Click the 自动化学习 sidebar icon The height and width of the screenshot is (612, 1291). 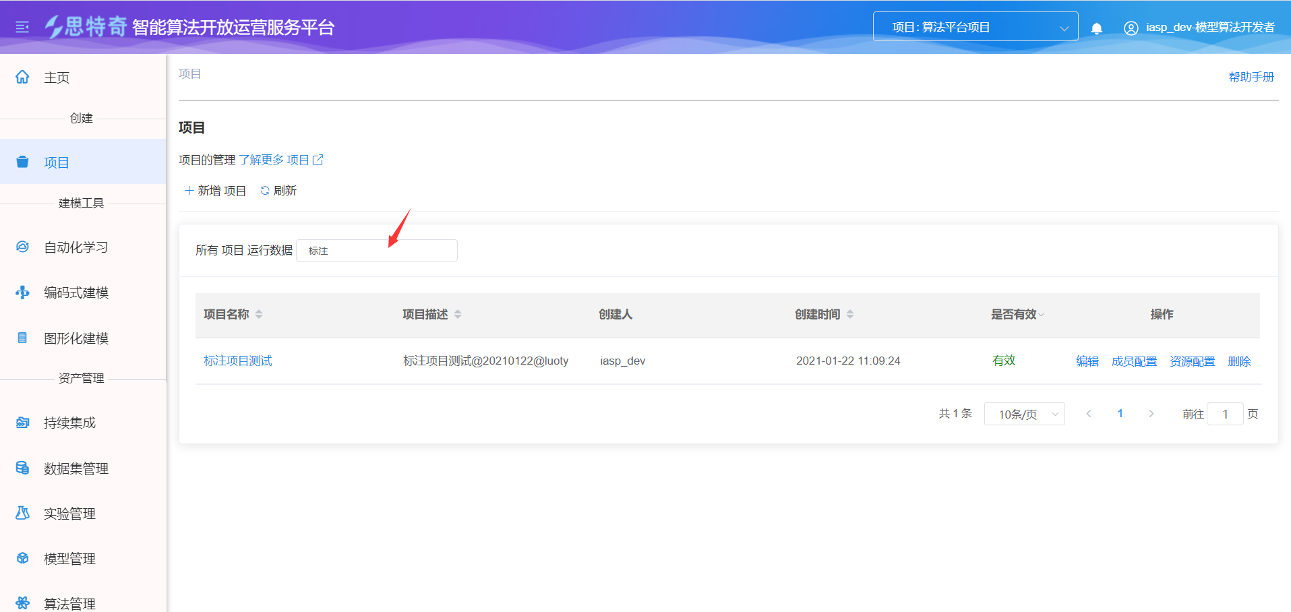22,247
